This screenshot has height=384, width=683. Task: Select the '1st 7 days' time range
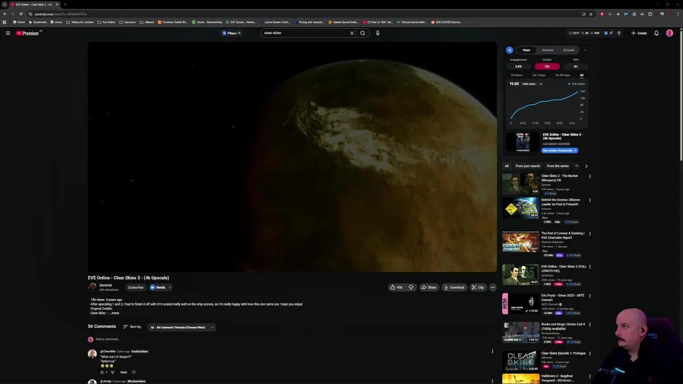click(x=539, y=75)
